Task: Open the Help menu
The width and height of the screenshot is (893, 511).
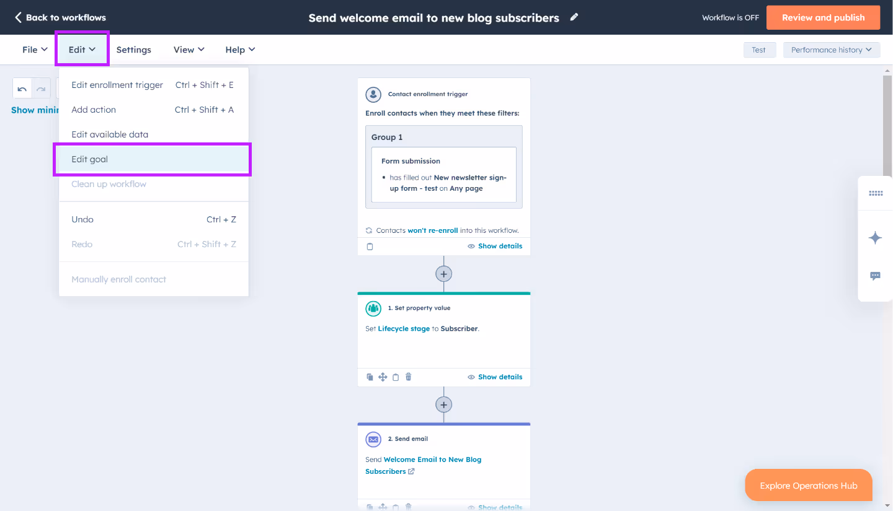Action: point(239,49)
